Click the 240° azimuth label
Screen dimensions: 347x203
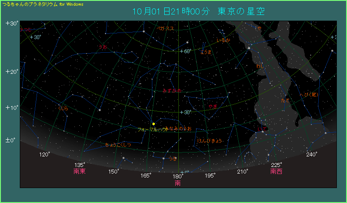(311, 154)
